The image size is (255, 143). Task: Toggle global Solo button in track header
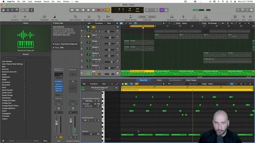[93, 27]
